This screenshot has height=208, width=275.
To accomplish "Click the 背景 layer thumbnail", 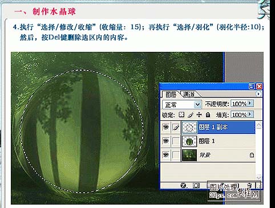I will point(189,155).
